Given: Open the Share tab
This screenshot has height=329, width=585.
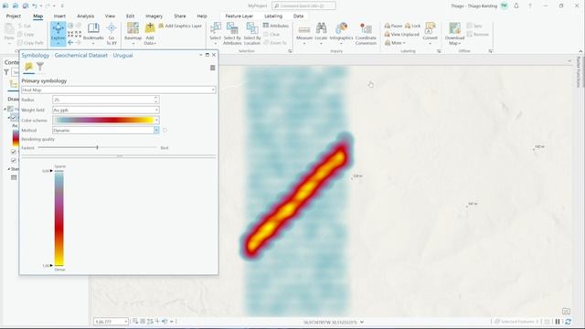Looking at the screenshot, I should [180, 16].
